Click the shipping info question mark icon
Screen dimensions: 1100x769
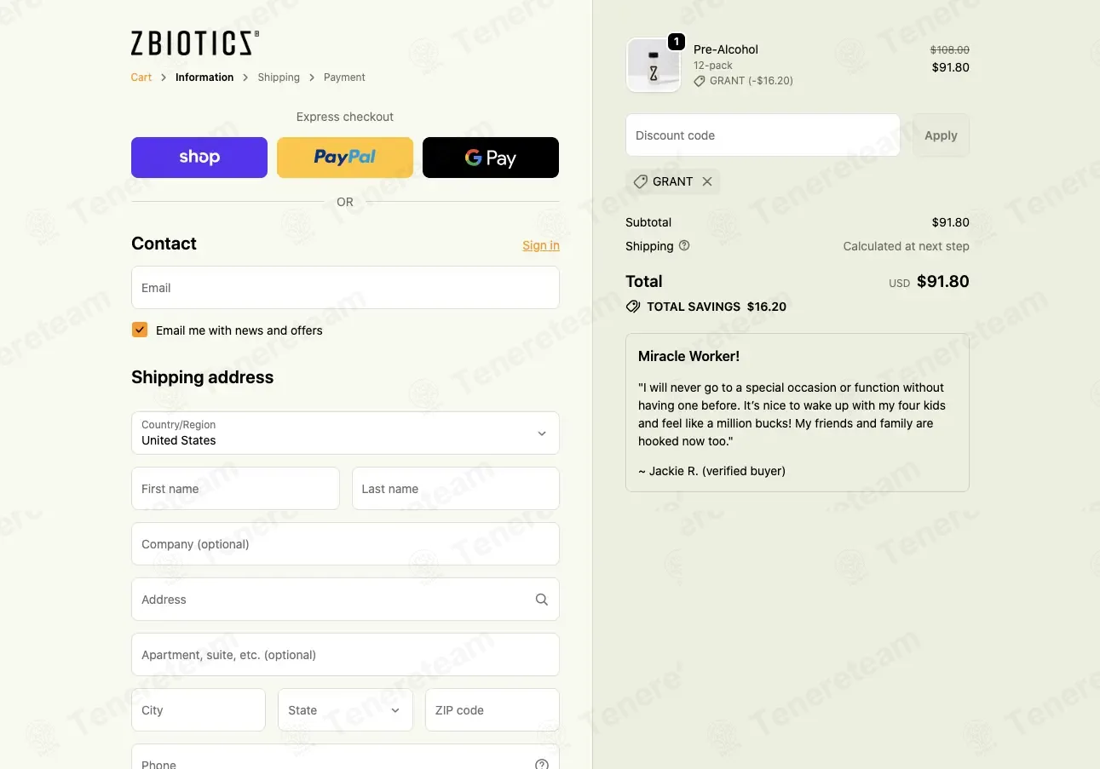click(684, 245)
